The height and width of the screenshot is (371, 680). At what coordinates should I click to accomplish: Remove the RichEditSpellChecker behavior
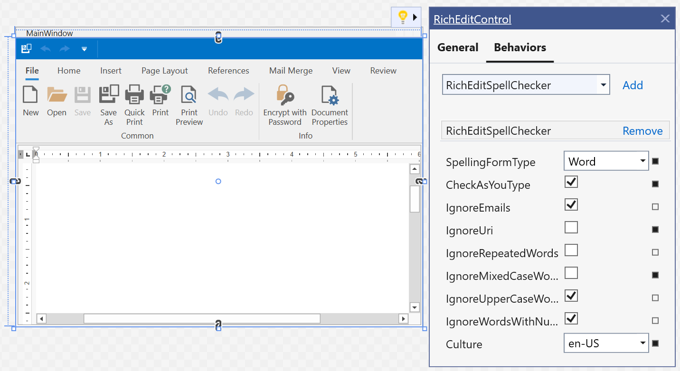(642, 131)
